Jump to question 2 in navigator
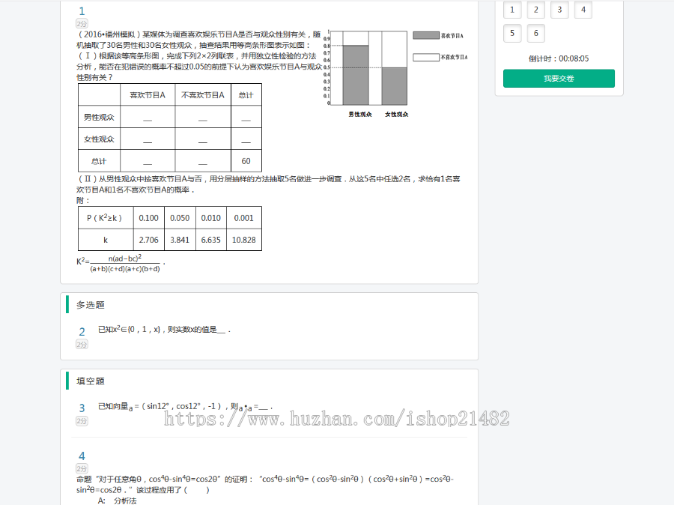This screenshot has height=505, width=674. pos(535,10)
